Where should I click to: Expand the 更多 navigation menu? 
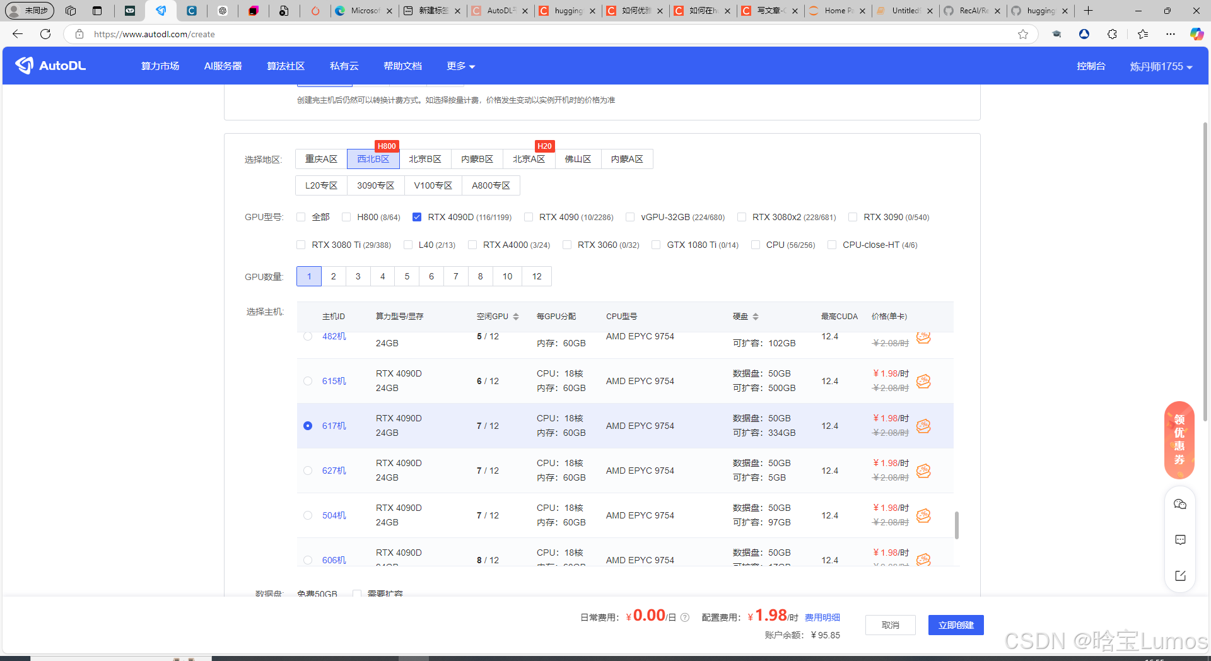[x=460, y=66]
